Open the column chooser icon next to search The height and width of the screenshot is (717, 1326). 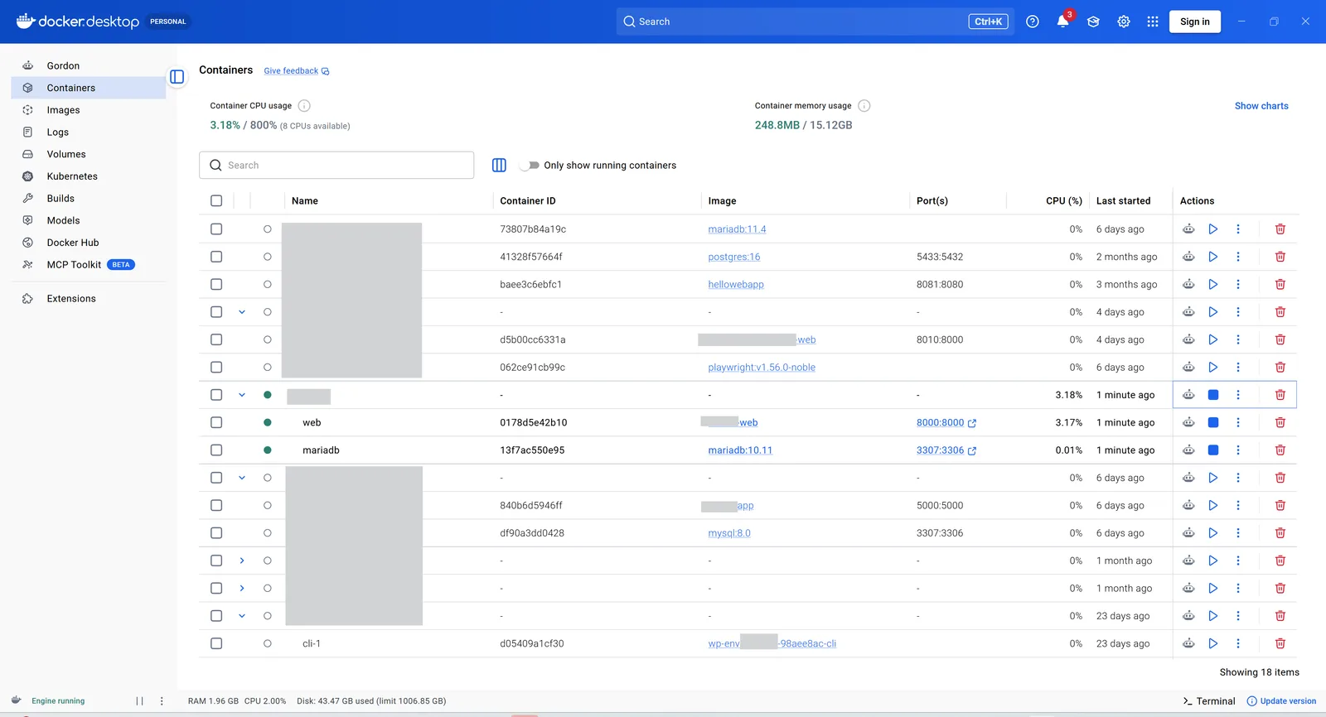coord(499,165)
